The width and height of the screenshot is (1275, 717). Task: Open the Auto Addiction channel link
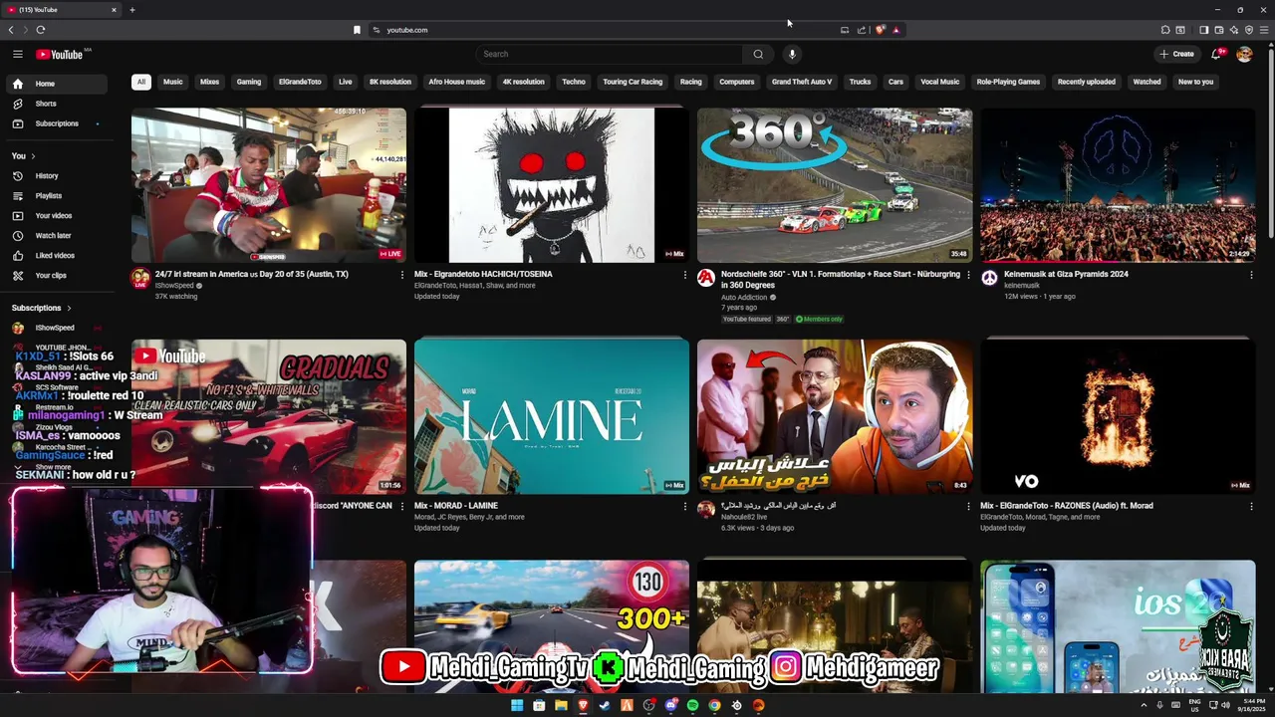pos(744,297)
